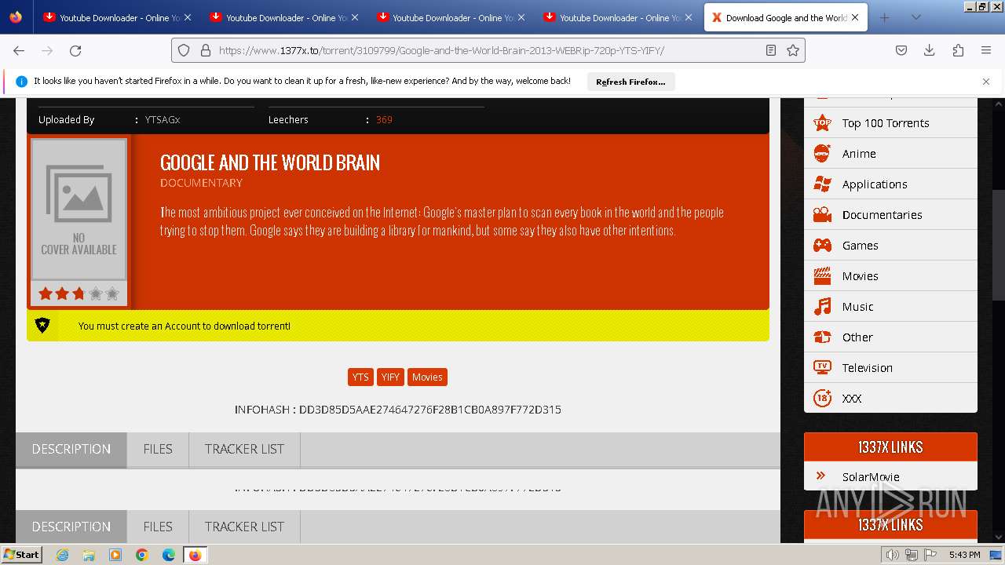Open the Pocket save icon
The image size is (1005, 565).
click(901, 50)
